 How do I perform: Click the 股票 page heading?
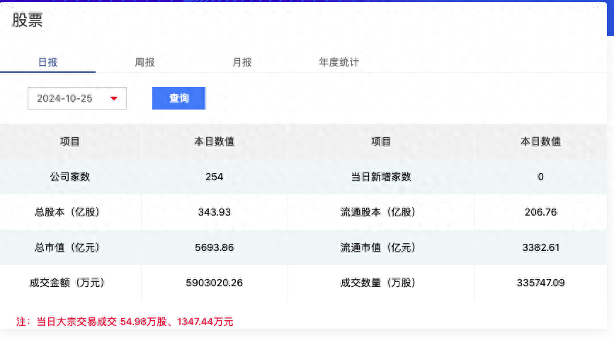[x=27, y=20]
